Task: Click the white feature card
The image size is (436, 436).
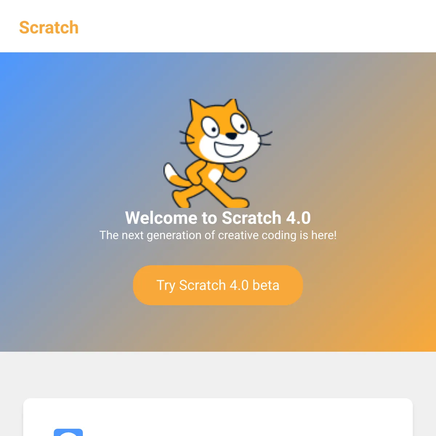Action: click(218, 417)
